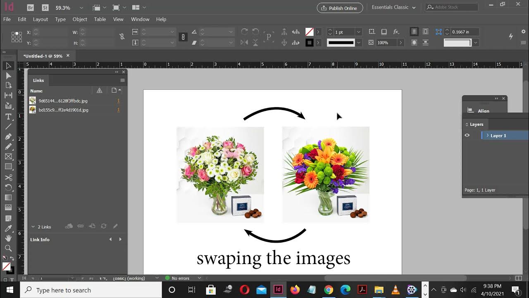
Task: Select the Pen tool
Action: click(8, 137)
